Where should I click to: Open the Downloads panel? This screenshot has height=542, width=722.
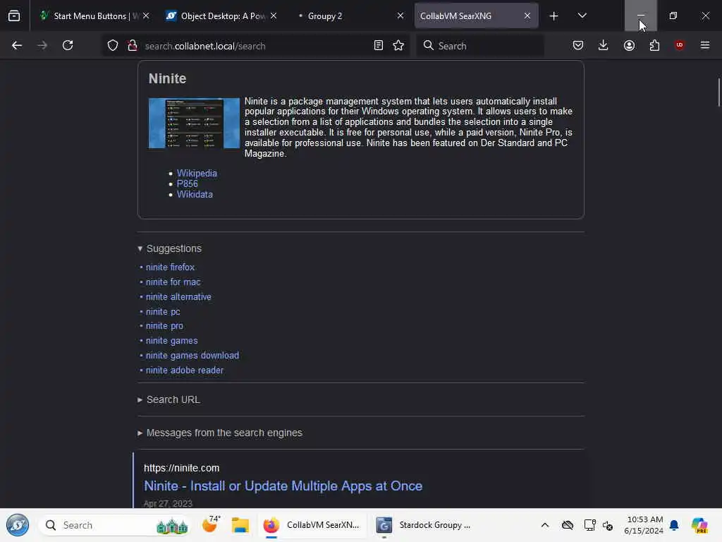click(604, 46)
